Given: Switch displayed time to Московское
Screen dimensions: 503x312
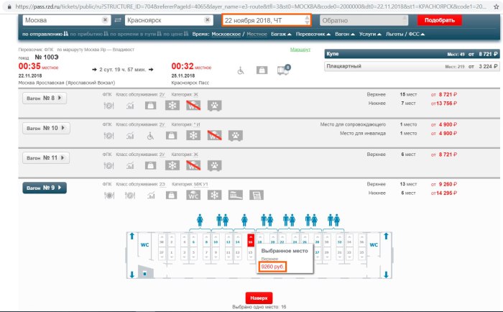Looking at the screenshot, I should pos(226,34).
